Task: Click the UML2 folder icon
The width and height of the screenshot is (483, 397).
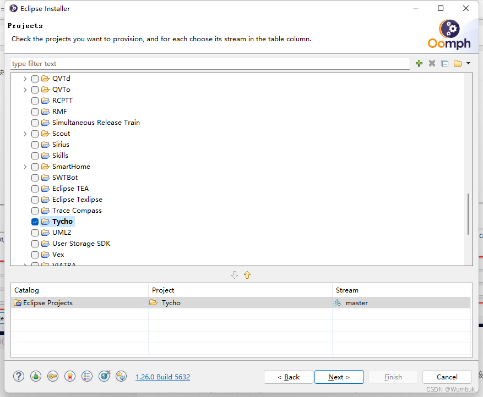Action: coord(45,233)
